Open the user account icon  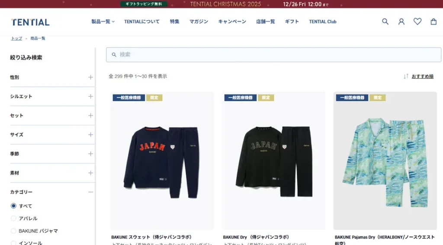[401, 22]
